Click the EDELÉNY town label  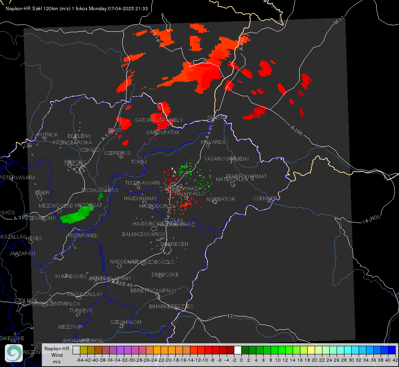click(79, 136)
